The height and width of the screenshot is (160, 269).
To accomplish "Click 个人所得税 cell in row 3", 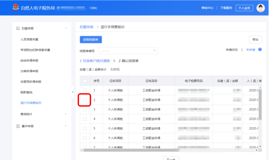I will coord(115,109).
